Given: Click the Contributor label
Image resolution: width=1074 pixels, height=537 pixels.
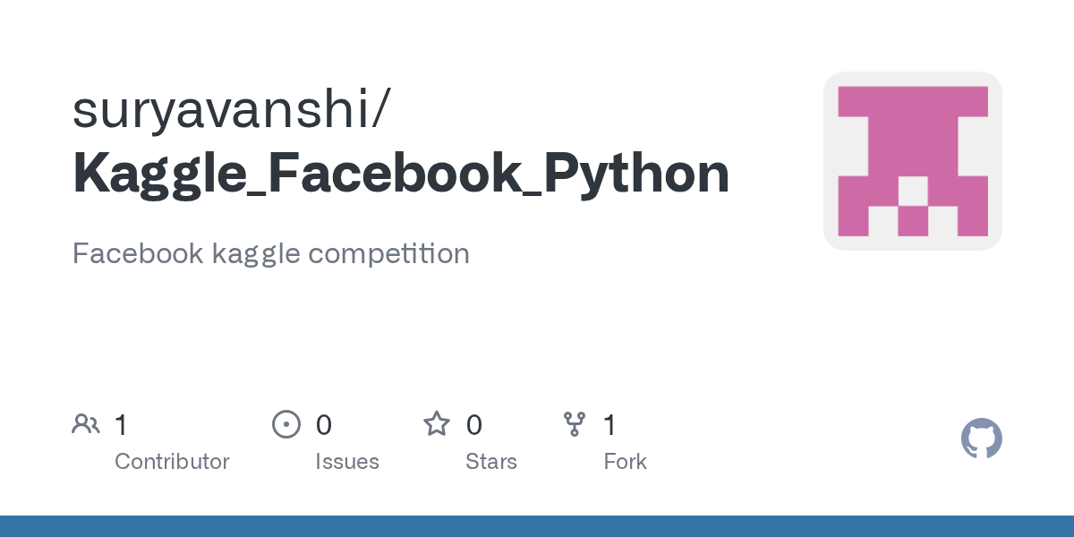Looking at the screenshot, I should 172,462.
